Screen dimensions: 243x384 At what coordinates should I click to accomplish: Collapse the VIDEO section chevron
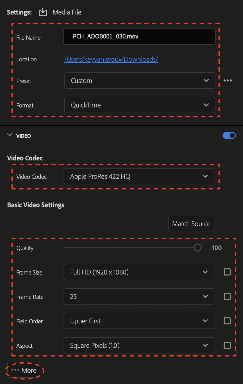click(x=10, y=135)
